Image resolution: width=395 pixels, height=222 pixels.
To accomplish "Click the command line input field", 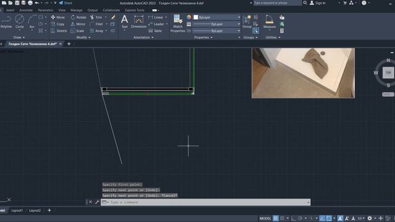I will coord(206,202).
